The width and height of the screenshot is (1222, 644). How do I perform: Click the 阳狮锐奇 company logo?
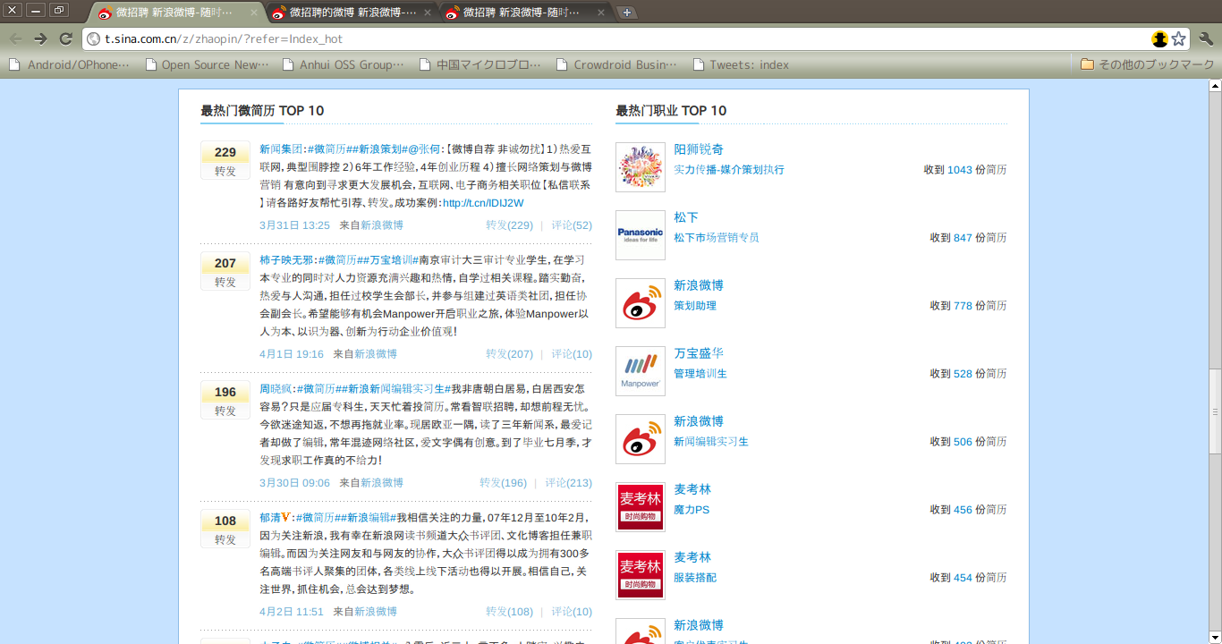(x=641, y=167)
